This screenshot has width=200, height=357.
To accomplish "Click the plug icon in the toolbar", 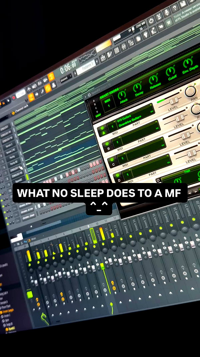I will coord(145,34).
